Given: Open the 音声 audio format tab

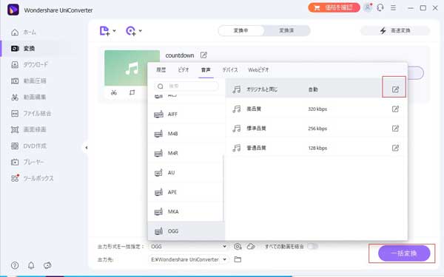Looking at the screenshot, I should tap(206, 70).
